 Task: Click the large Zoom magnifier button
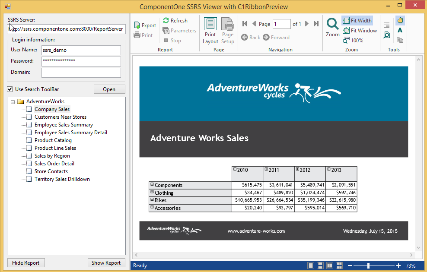coord(332,28)
